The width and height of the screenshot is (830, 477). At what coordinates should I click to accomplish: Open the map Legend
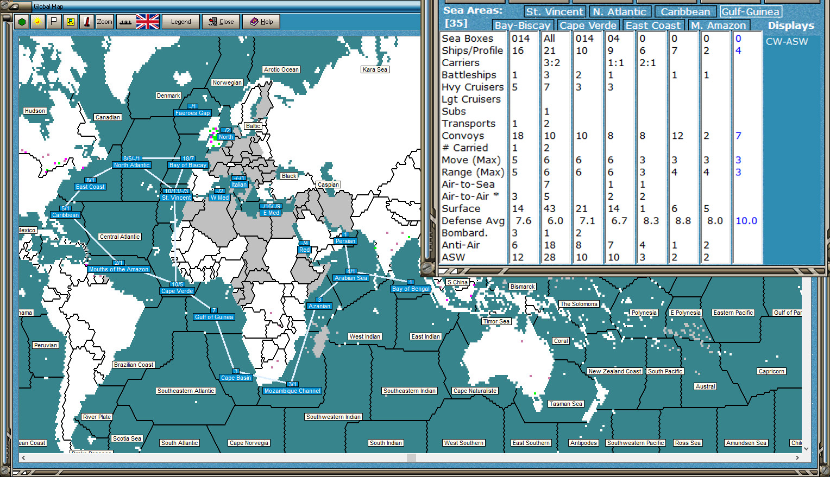click(181, 22)
